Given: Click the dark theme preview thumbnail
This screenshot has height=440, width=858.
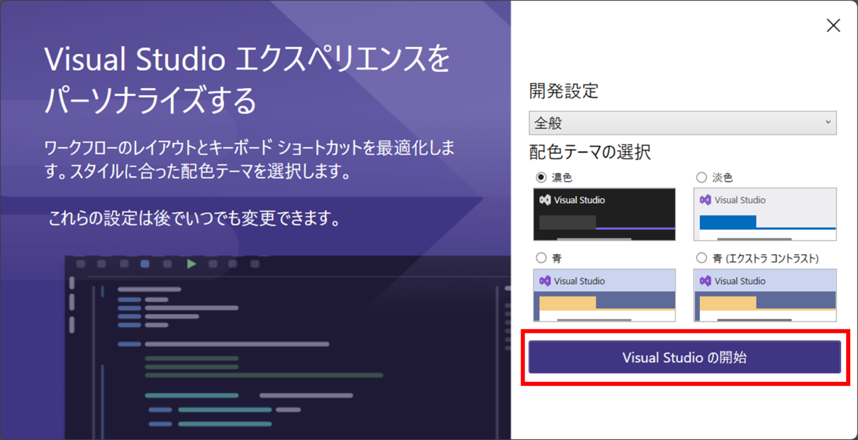Looking at the screenshot, I should point(604,215).
